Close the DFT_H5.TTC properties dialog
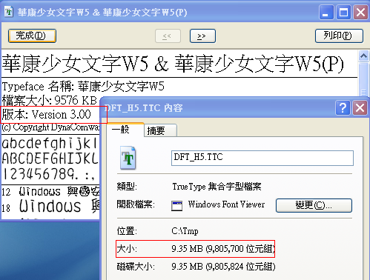This screenshot has width=370, height=280. click(360, 108)
